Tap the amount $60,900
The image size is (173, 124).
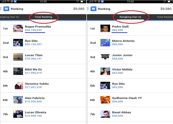[117, 44]
